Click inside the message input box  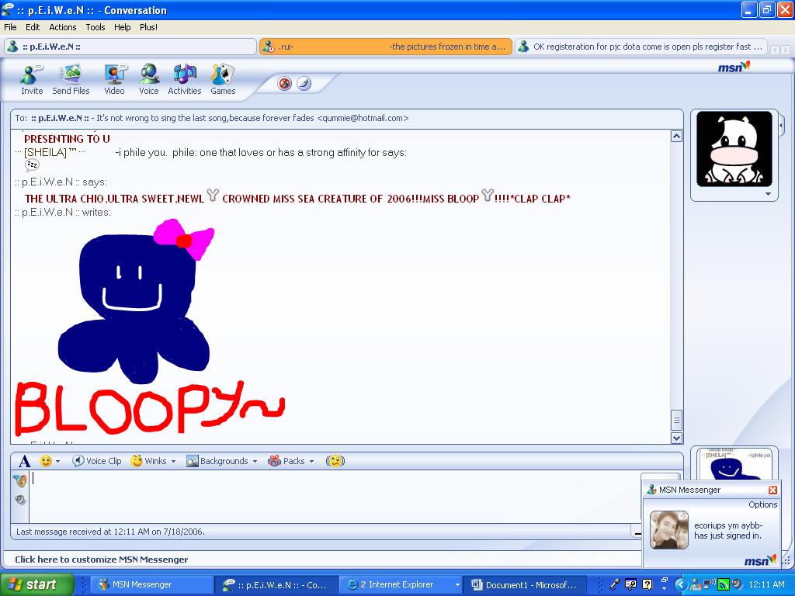[335, 497]
